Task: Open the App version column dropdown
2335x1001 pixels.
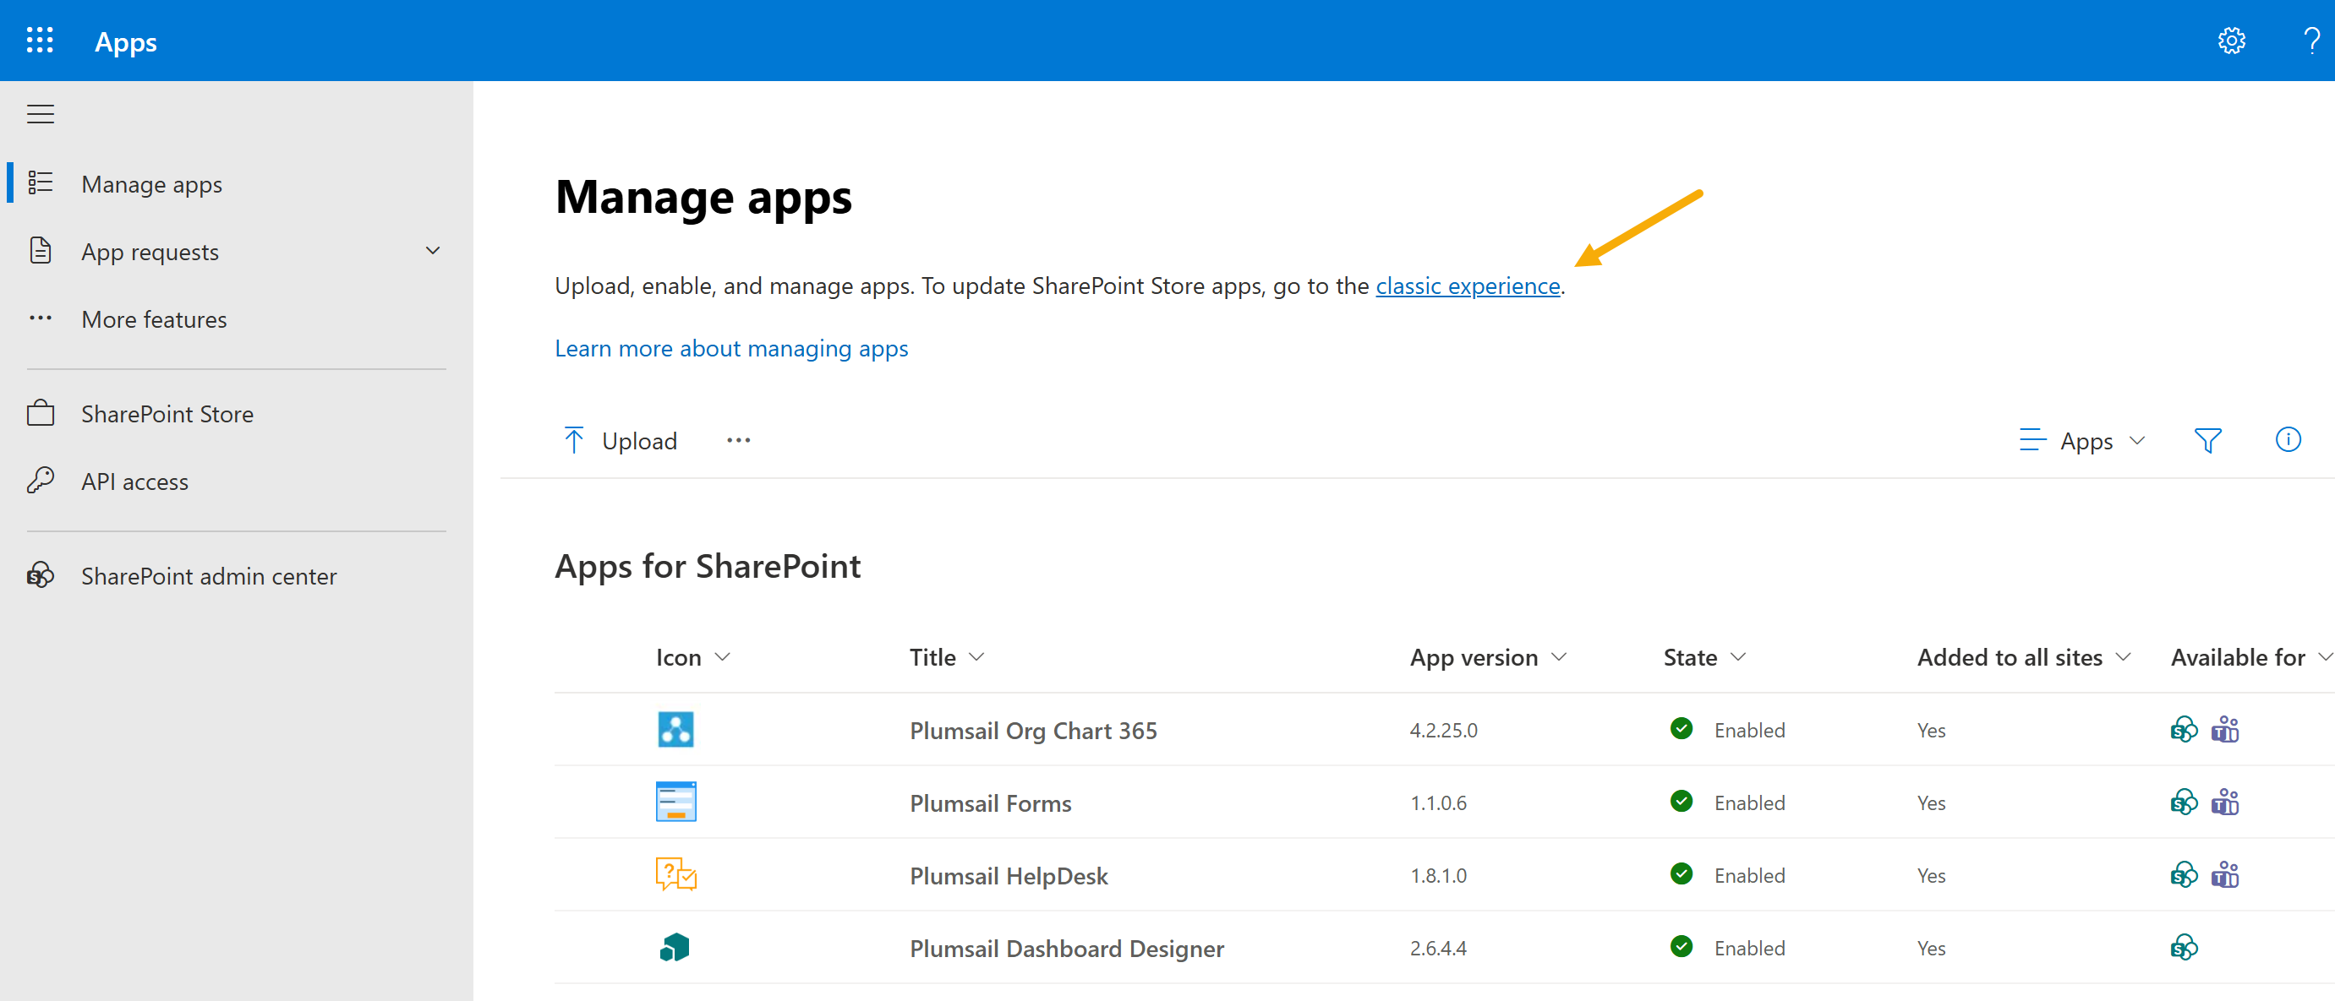Action: (x=1559, y=656)
